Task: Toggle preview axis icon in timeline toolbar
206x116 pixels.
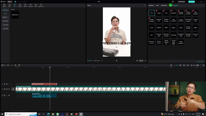Action: 188,65
